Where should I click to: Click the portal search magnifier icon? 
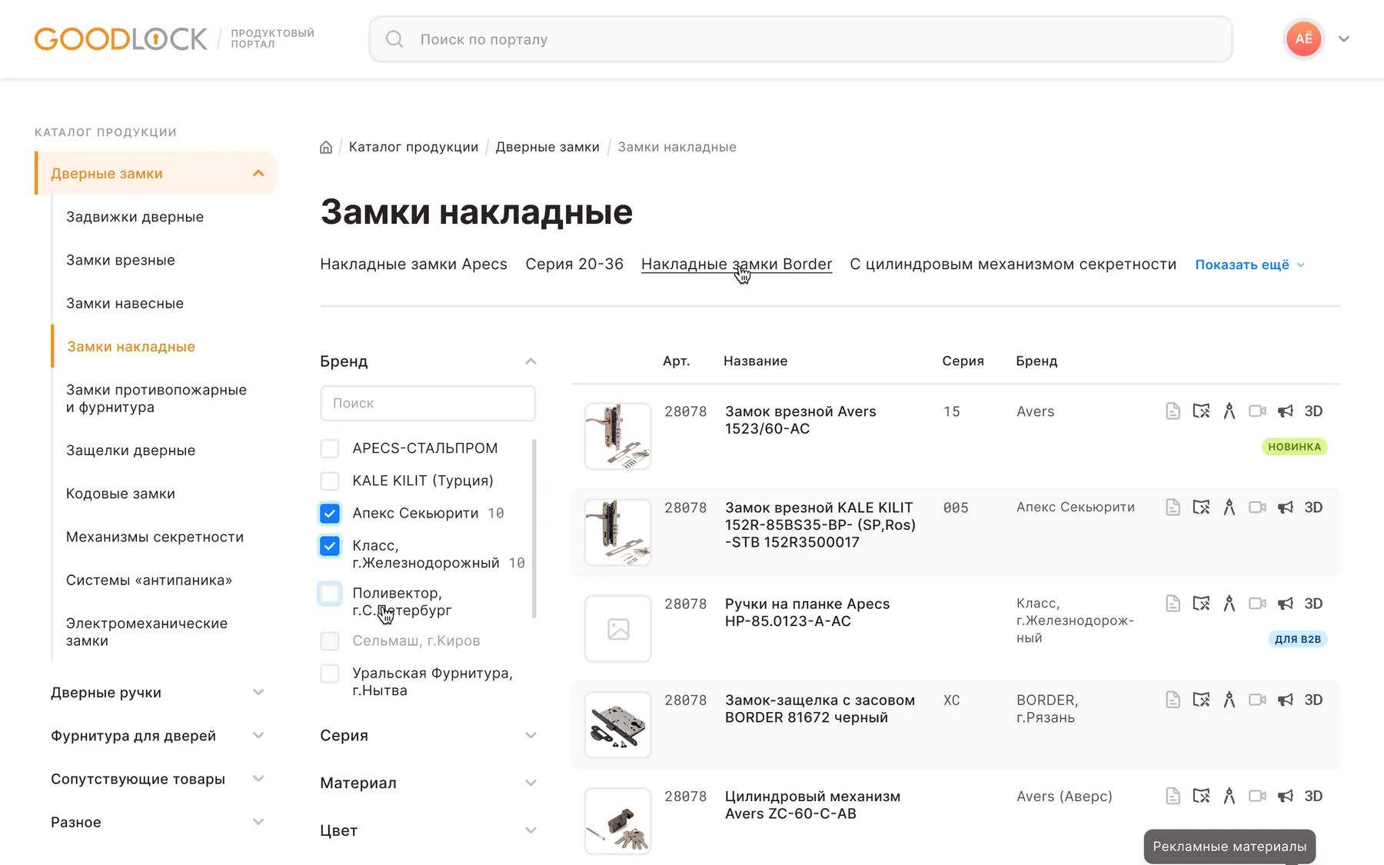394,39
